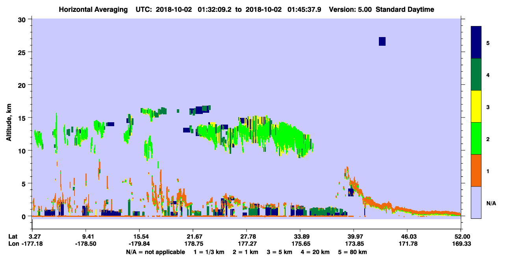Click the end time "01:45:37.9"

coord(305,9)
